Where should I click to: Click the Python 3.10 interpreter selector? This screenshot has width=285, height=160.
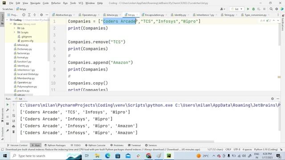tap(266, 149)
